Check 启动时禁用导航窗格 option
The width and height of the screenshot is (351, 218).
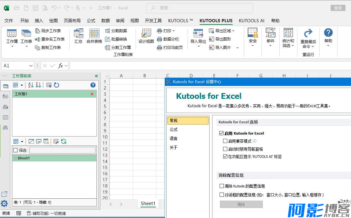point(225,149)
